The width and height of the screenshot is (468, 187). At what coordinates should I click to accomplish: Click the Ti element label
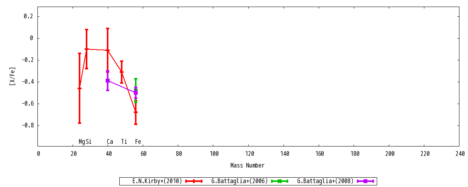pos(124,142)
